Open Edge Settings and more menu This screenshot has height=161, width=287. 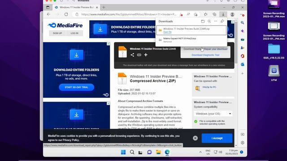coord(242,14)
